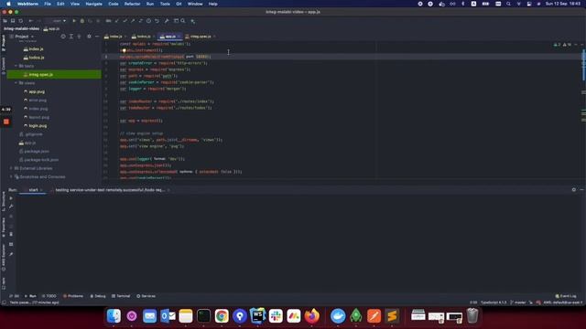Click the Search magnifier icon in the toolbar
Screen dimensions: 586x329
click(x=183, y=21)
